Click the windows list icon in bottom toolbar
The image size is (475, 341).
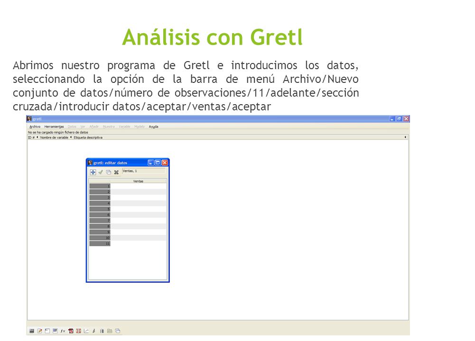click(x=118, y=331)
